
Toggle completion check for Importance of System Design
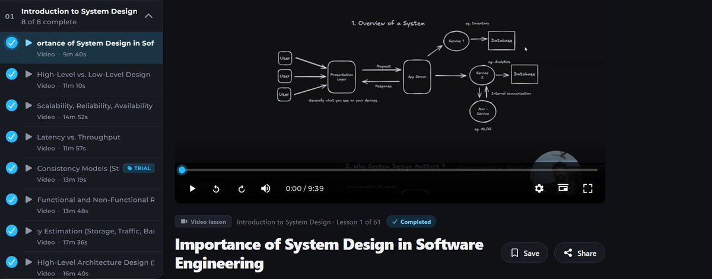point(11,43)
